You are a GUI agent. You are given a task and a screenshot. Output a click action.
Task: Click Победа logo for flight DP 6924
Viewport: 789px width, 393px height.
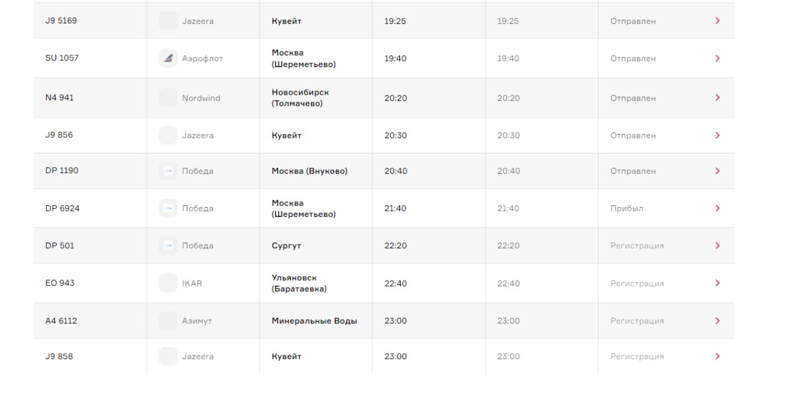[168, 208]
